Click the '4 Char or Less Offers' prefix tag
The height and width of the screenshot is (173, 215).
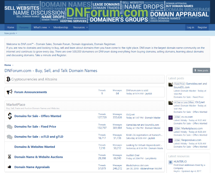(184, 102)
